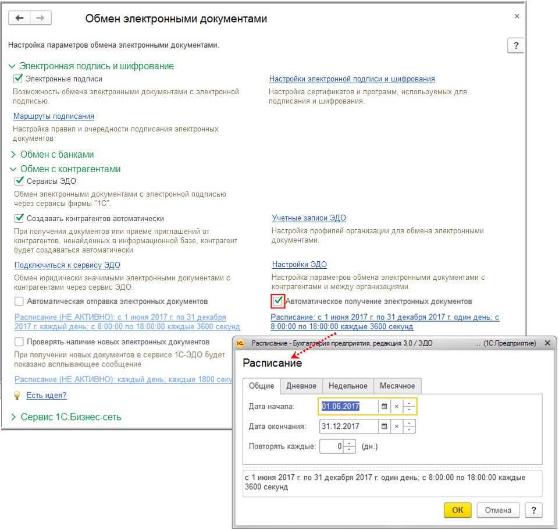
Task: Uncheck Электронные подписи checkbox
Action: tap(19, 79)
